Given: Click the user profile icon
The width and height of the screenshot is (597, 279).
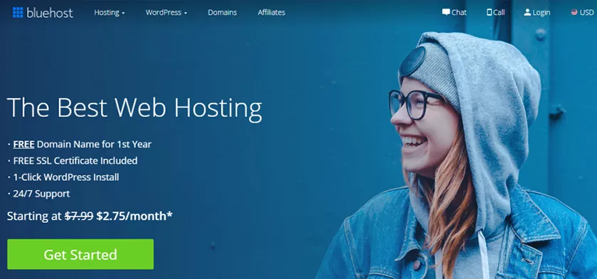Looking at the screenshot, I should (527, 12).
